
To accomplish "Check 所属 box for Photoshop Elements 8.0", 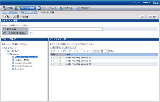I will tap(52, 64).
